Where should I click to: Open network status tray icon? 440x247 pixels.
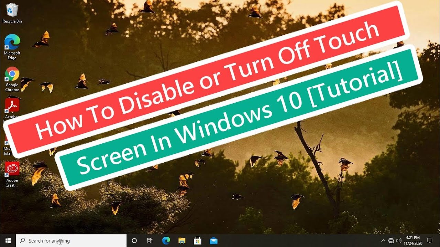[391, 240]
